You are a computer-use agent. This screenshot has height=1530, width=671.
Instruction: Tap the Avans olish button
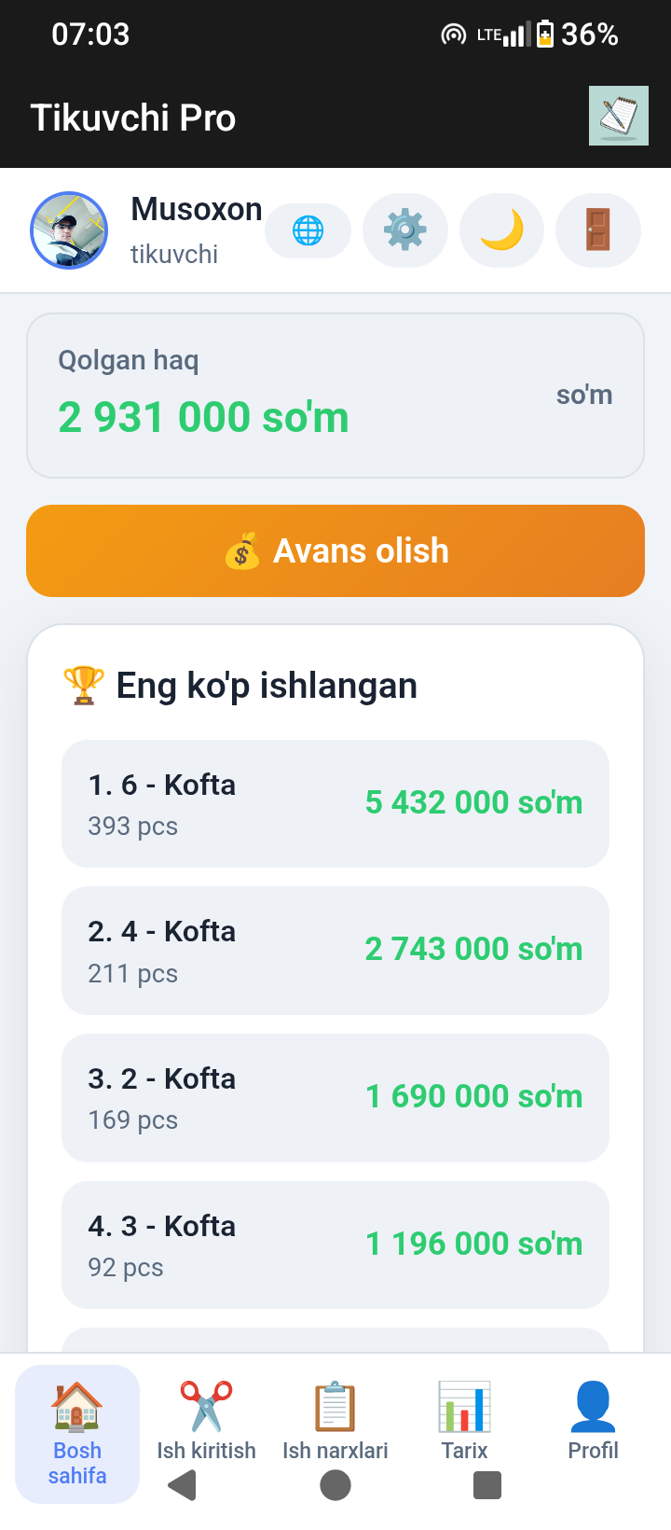point(335,550)
